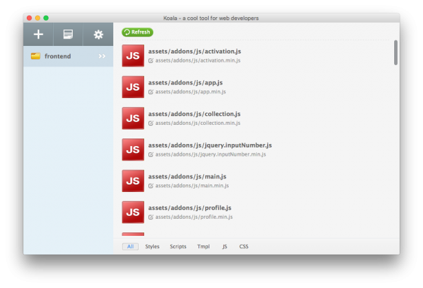The width and height of the screenshot is (423, 288).
Task: Click output path assets/addons/js/activation.min.js
Action: click(198, 60)
